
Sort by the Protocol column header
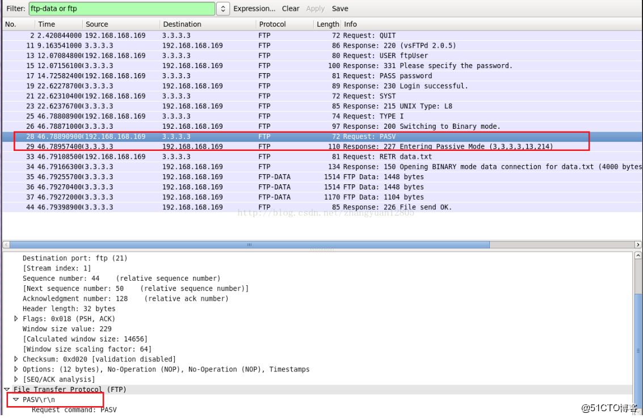pyautogui.click(x=284, y=24)
